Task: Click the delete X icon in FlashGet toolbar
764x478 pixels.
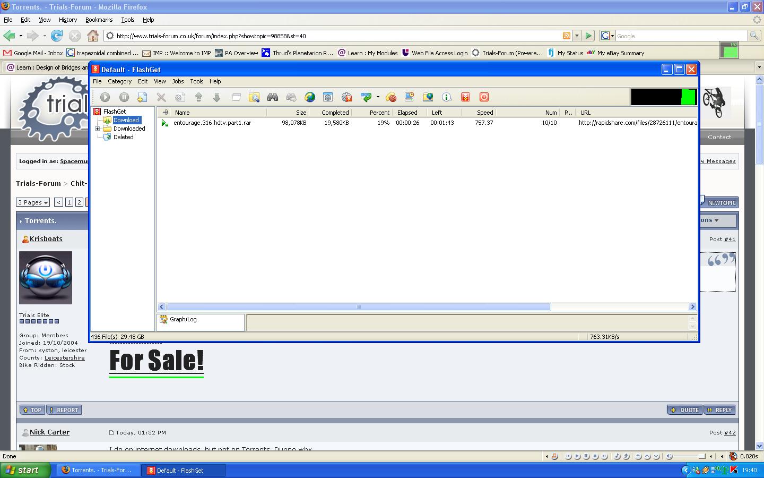Action: [x=161, y=97]
